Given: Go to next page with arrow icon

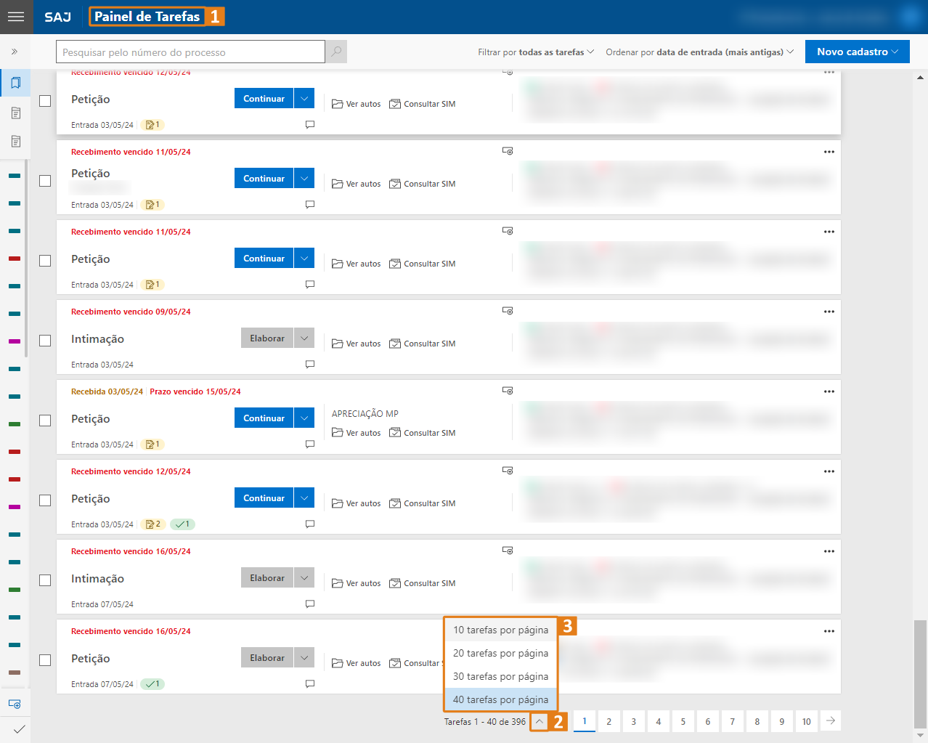Looking at the screenshot, I should pyautogui.click(x=831, y=721).
